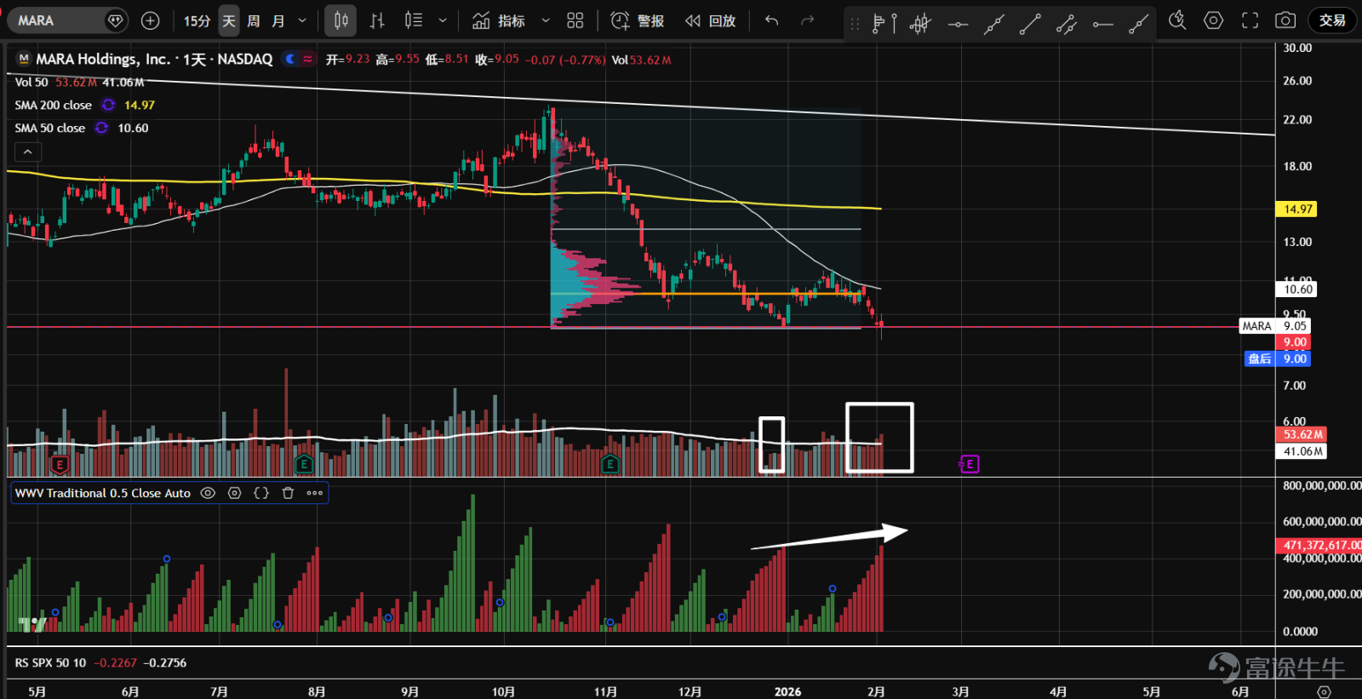Click the 10.60 SMA price label
This screenshot has height=699, width=1362.
pos(1296,289)
